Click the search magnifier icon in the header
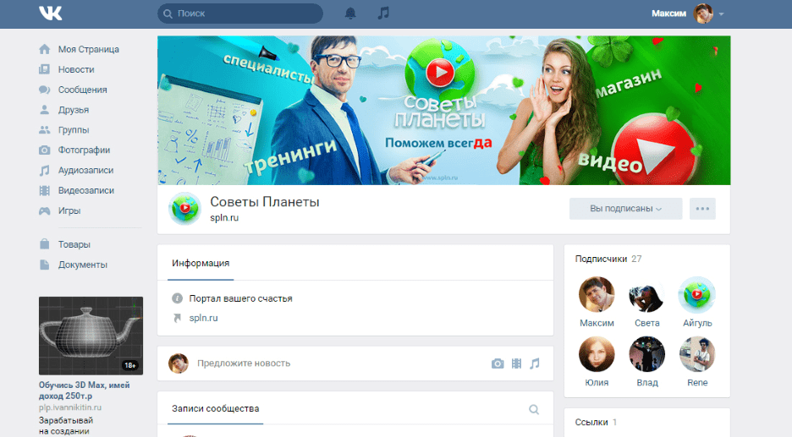The width and height of the screenshot is (792, 437). click(168, 14)
